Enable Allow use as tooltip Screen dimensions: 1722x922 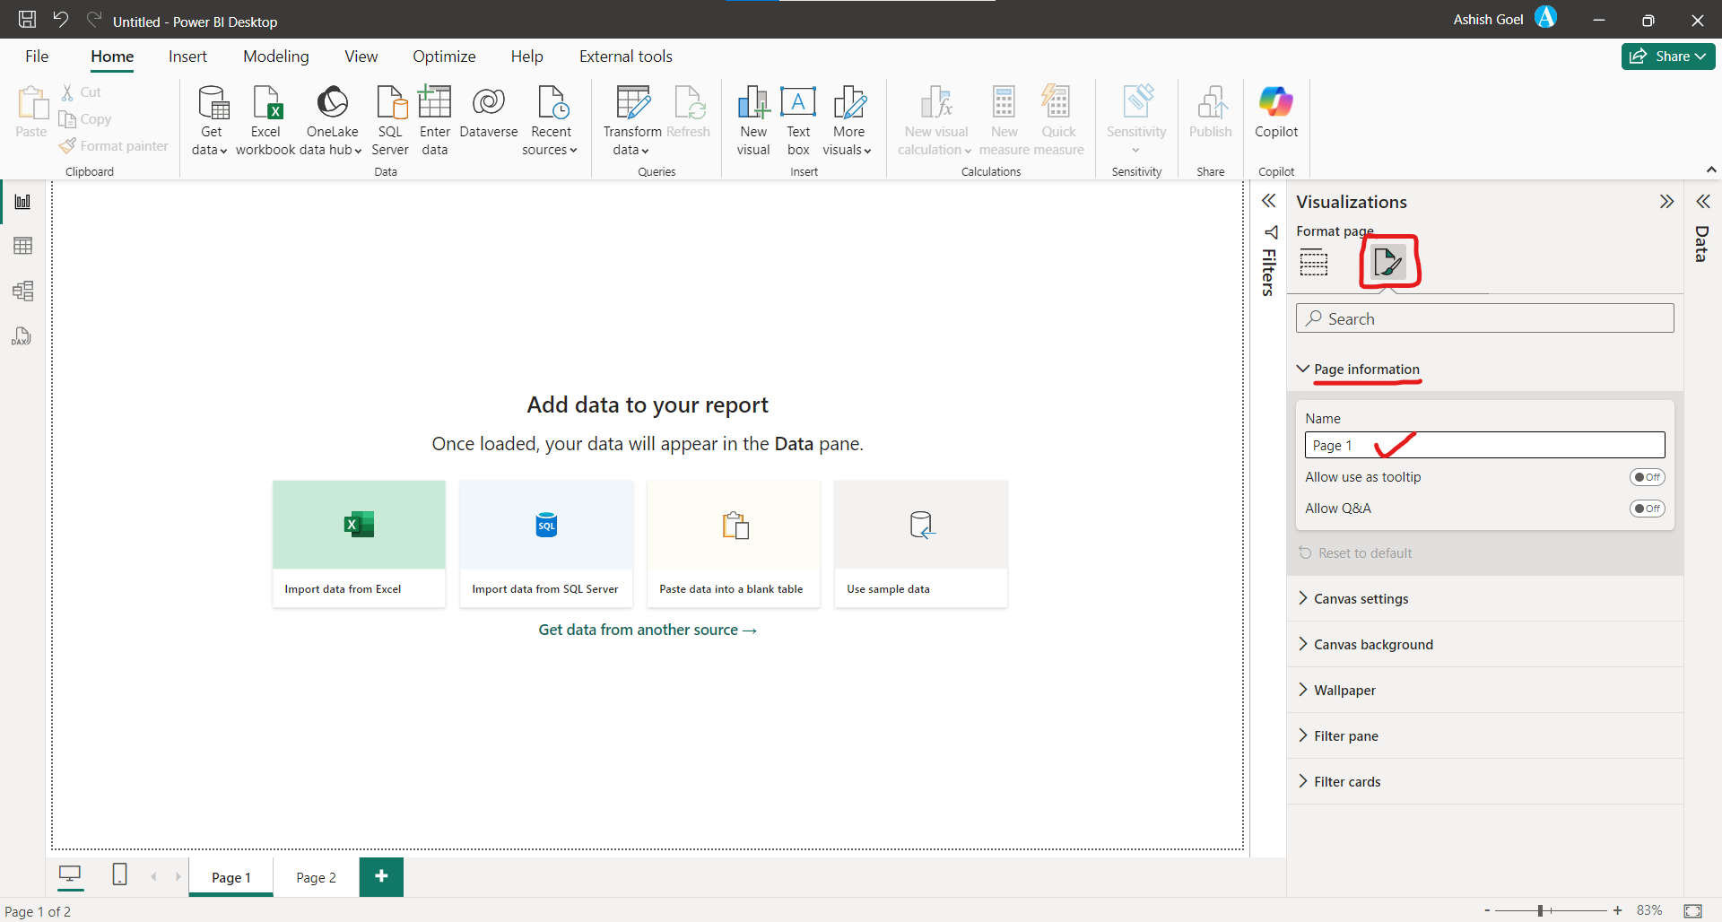click(x=1647, y=477)
